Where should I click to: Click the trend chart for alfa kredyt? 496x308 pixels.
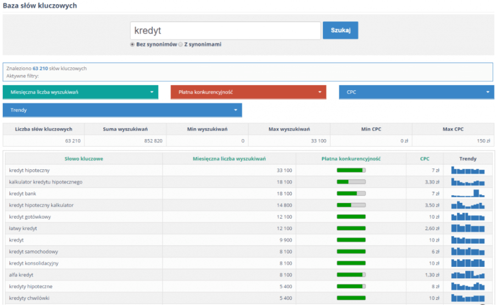tap(468, 275)
